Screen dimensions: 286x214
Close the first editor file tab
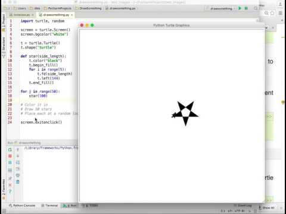pos(33,15)
